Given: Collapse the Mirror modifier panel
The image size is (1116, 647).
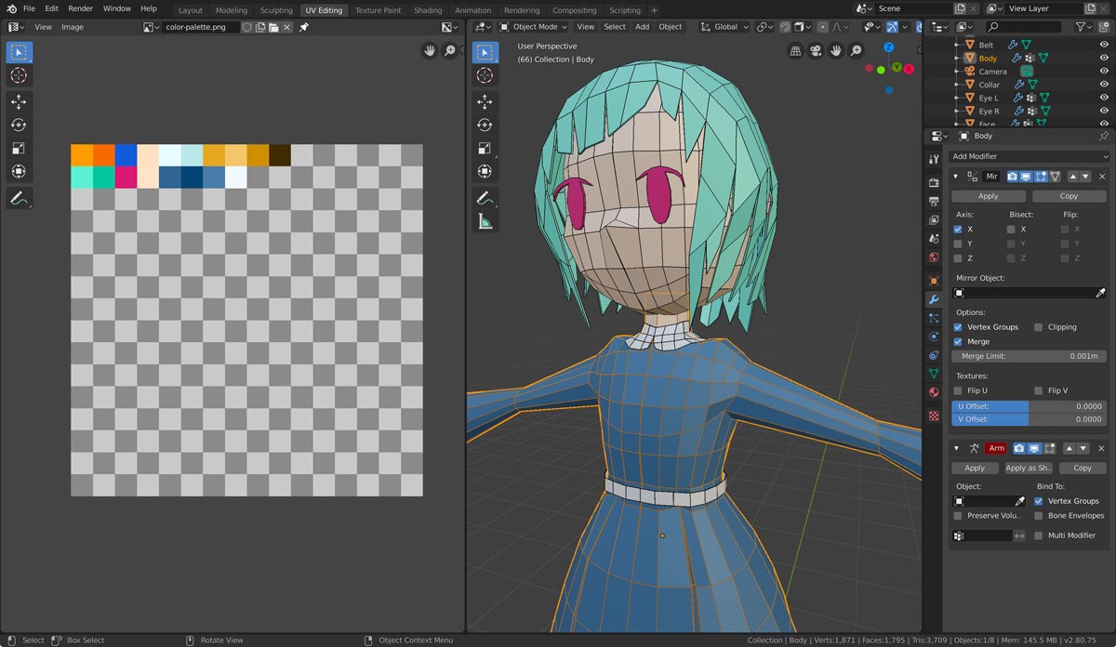Looking at the screenshot, I should (x=956, y=177).
